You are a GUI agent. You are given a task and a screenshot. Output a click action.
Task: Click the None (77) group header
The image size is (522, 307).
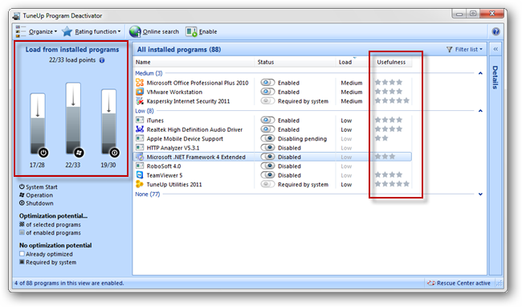[x=148, y=194]
